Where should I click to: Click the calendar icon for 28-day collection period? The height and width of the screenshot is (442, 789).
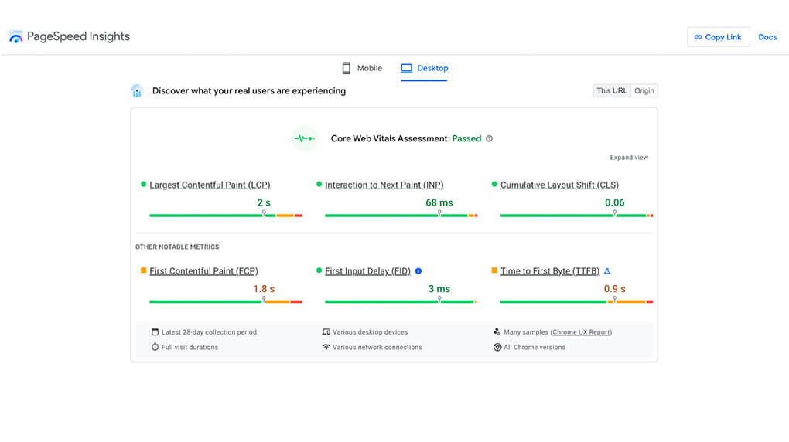coord(155,332)
